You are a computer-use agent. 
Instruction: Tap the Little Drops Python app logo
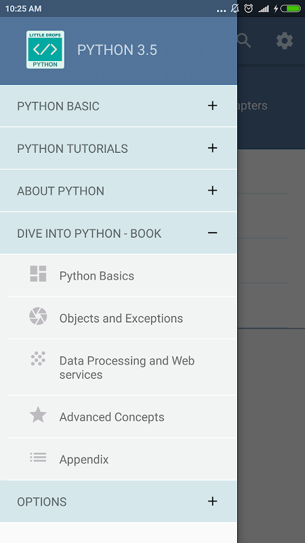tap(45, 50)
